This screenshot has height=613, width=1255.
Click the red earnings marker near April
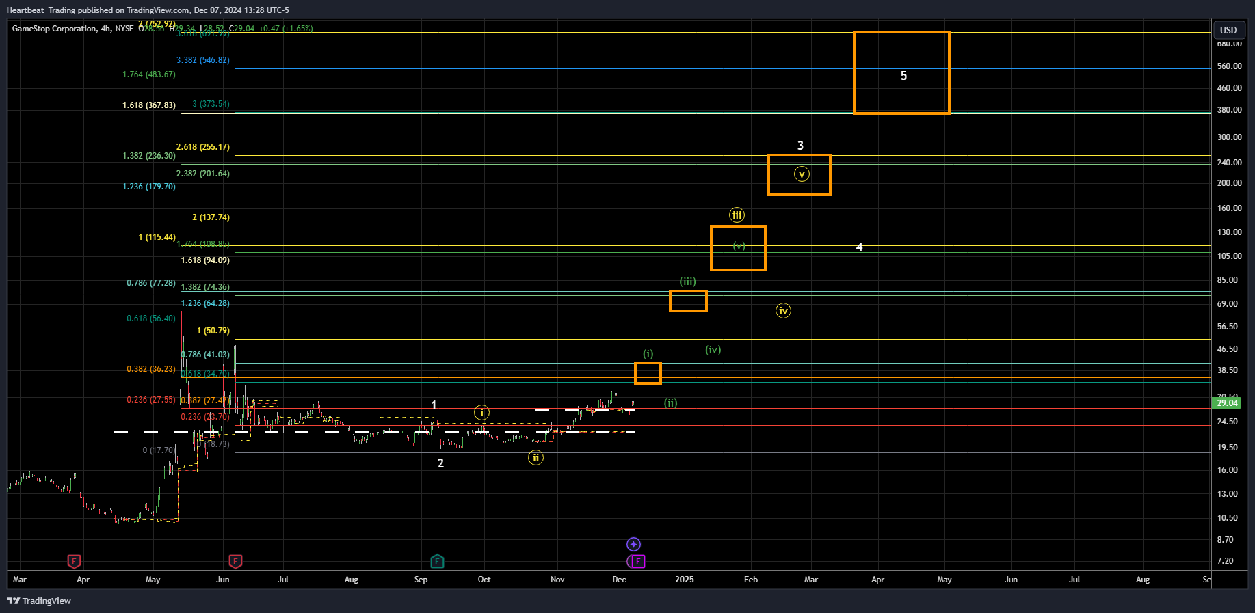click(x=74, y=562)
